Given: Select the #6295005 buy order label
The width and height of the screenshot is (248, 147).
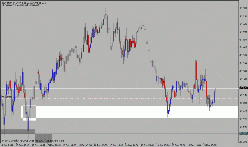Looking at the screenshot, I should (x=9, y=97).
